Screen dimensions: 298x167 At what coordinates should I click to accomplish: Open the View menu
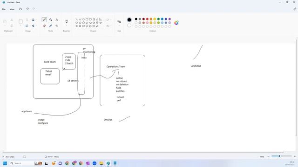pos(12,9)
